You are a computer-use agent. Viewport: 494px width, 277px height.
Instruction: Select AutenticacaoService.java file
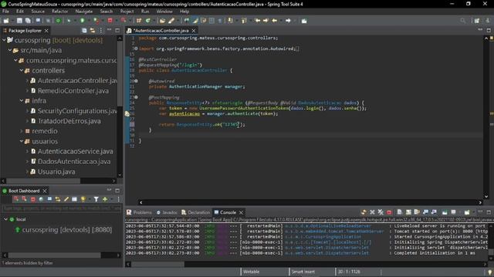pyautogui.click(x=76, y=152)
